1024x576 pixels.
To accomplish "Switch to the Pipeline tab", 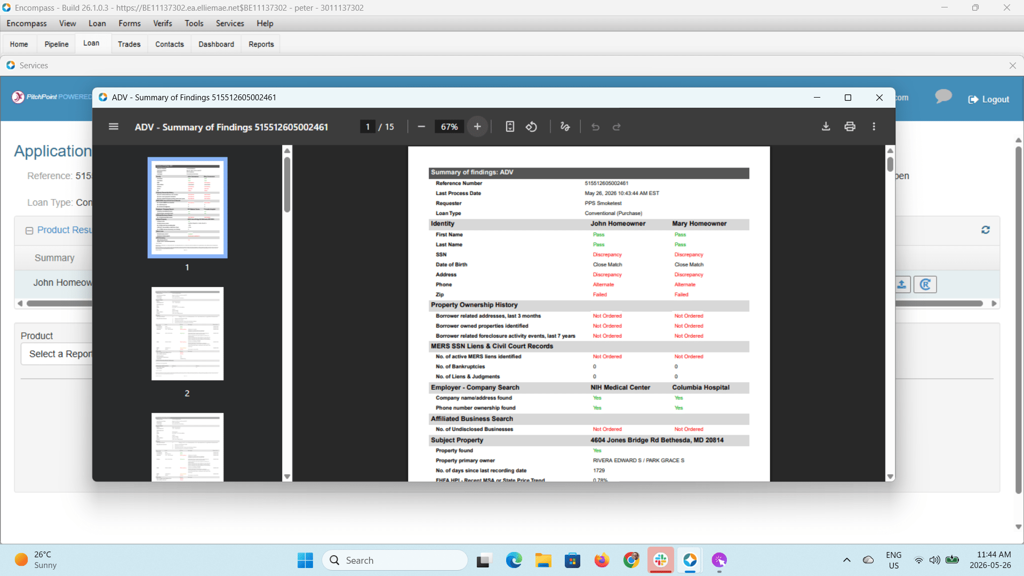I will [x=57, y=44].
